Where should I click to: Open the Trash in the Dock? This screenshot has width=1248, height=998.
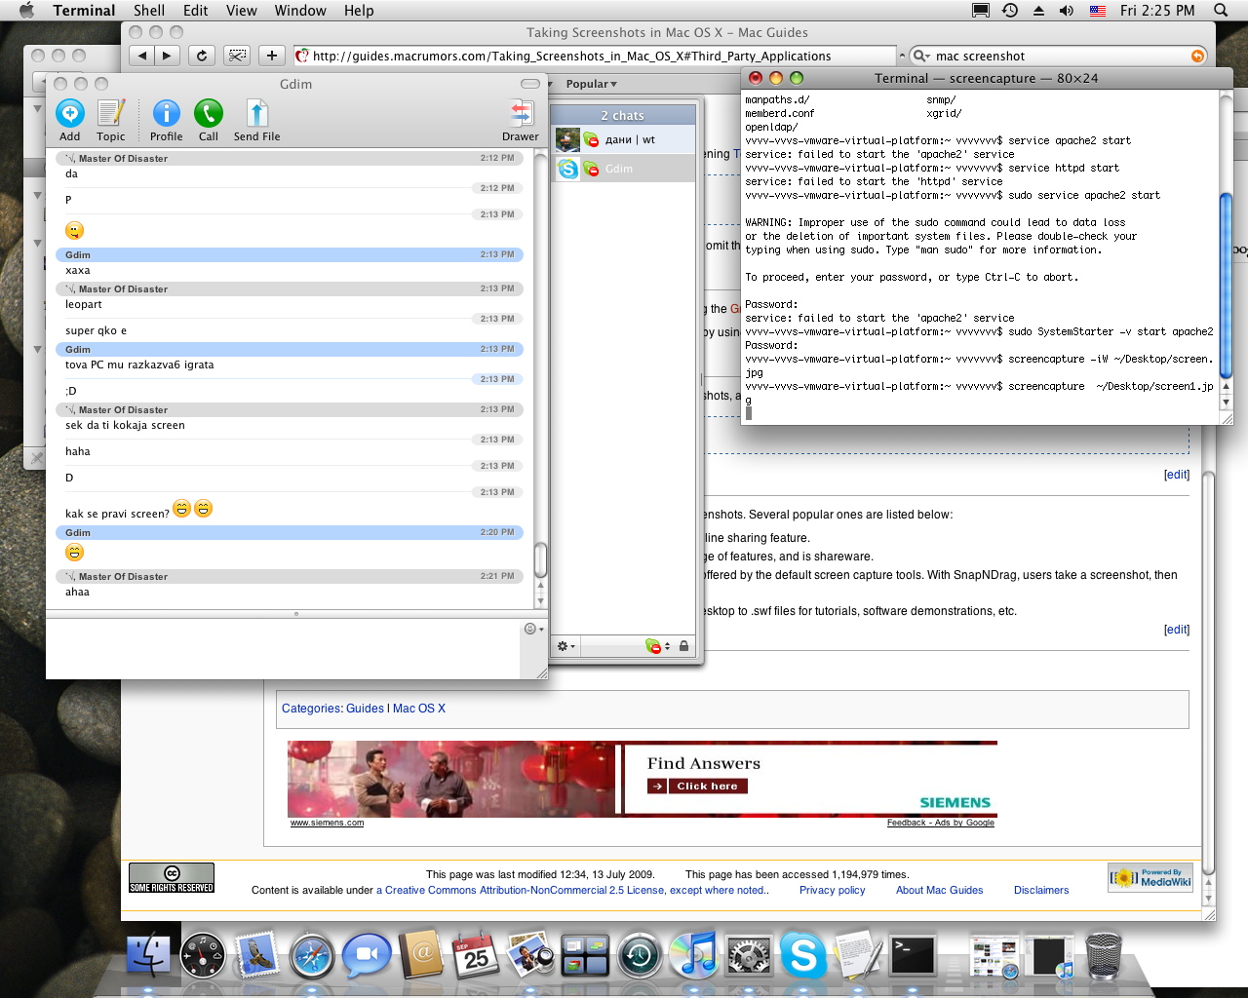tap(1104, 955)
